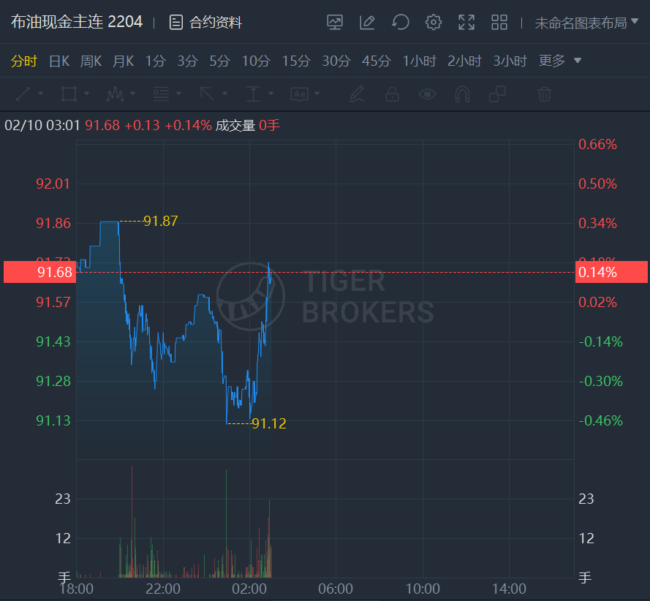Delete drawings with the trash icon

[544, 94]
